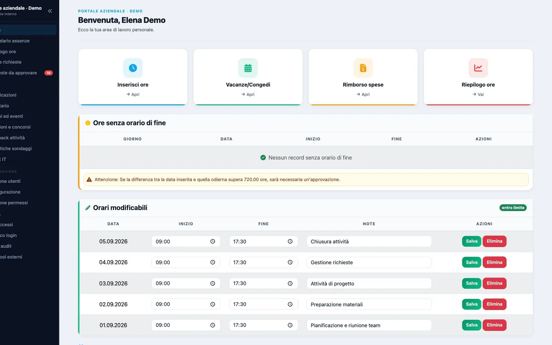
Task: Click the entro limite badge
Action: point(513,208)
